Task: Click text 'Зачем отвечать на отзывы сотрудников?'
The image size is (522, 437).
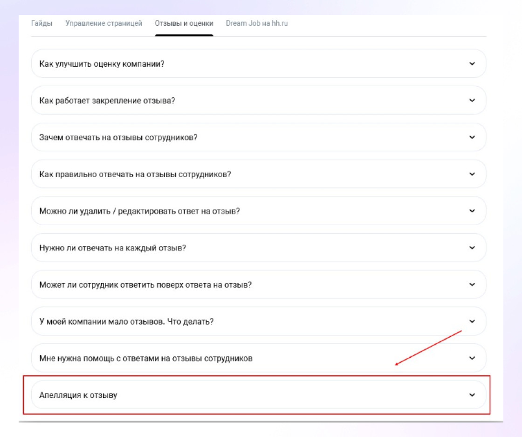Action: pos(118,138)
